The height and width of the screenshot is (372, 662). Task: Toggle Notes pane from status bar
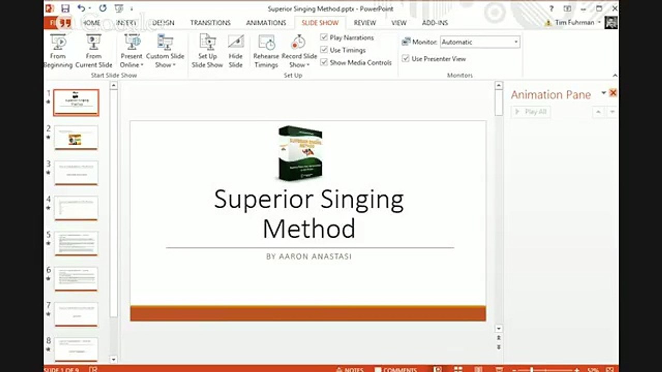coord(350,369)
